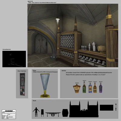Select the green Bottle C image

[84, 87]
